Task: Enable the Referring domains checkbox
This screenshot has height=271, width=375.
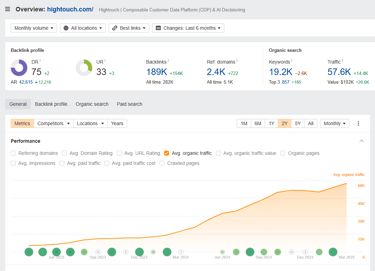Action: coord(13,153)
